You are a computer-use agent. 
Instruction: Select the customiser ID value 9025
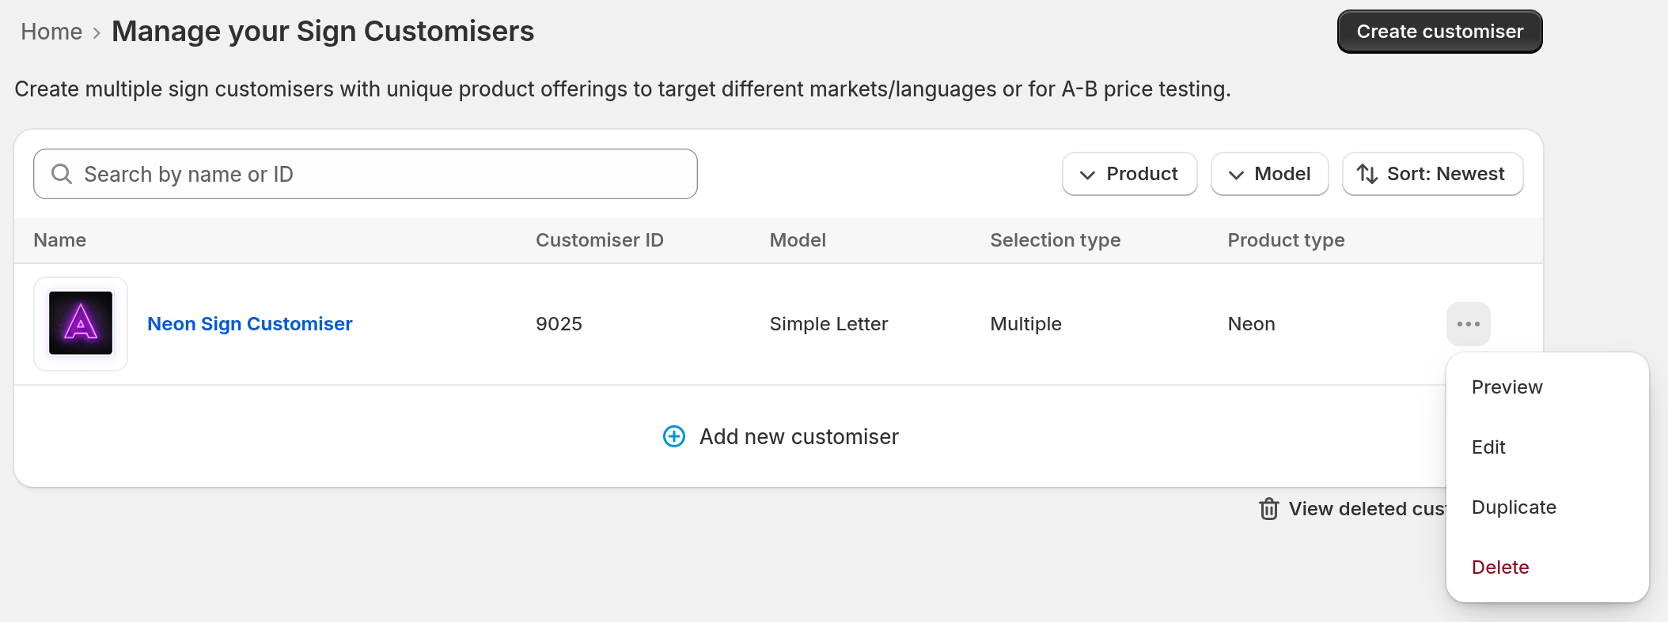(559, 324)
